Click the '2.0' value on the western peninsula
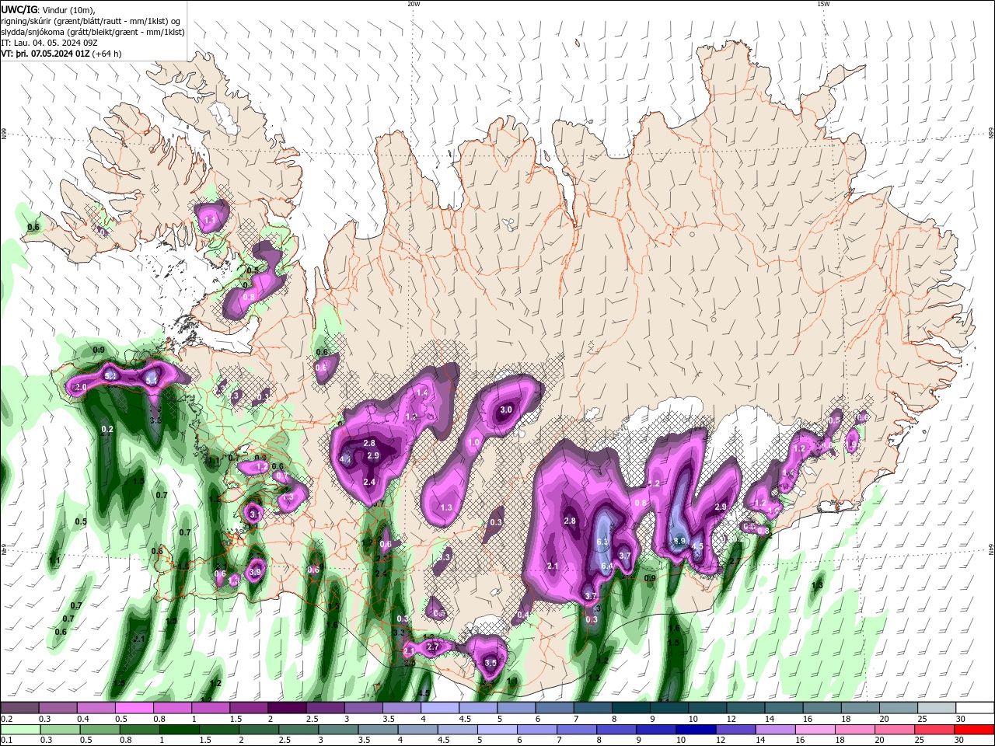This screenshot has width=995, height=746. (80, 387)
